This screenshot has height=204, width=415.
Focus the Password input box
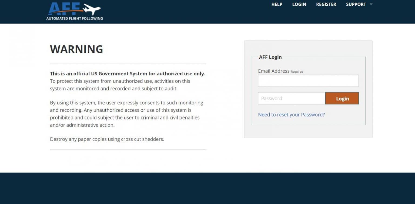click(292, 98)
